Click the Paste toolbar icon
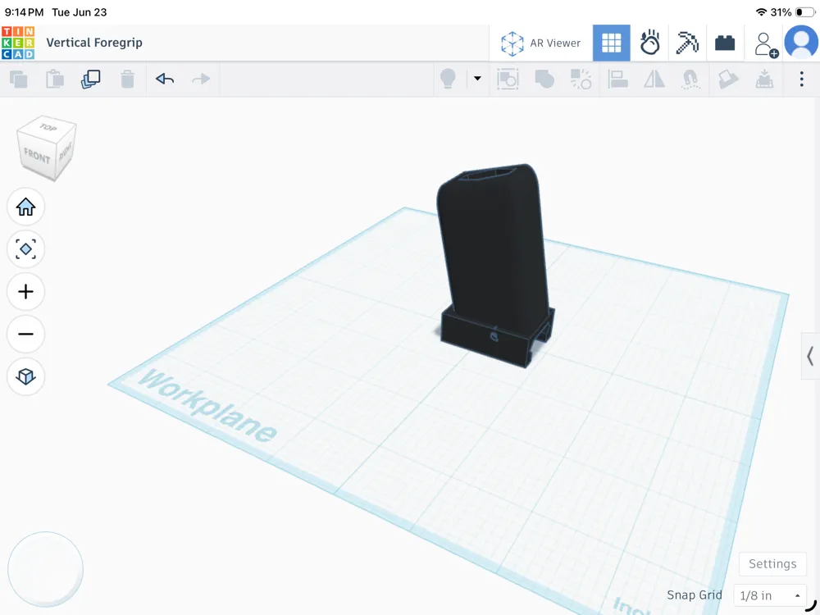The height and width of the screenshot is (615, 820). pos(55,80)
